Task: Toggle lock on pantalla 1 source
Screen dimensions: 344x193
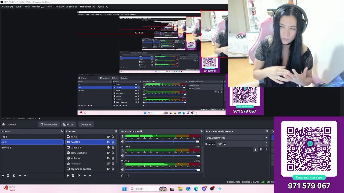Action: point(113,147)
